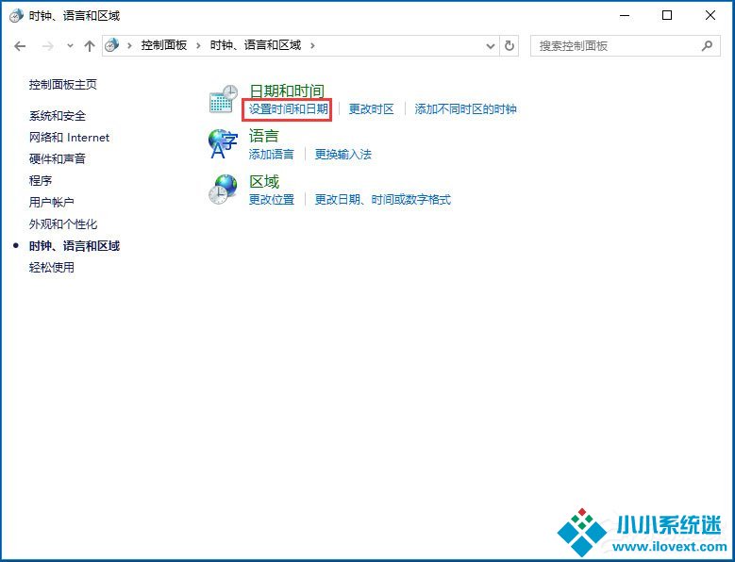Open the address bar history dropdown
Viewport: 735px width, 562px height.
491,46
